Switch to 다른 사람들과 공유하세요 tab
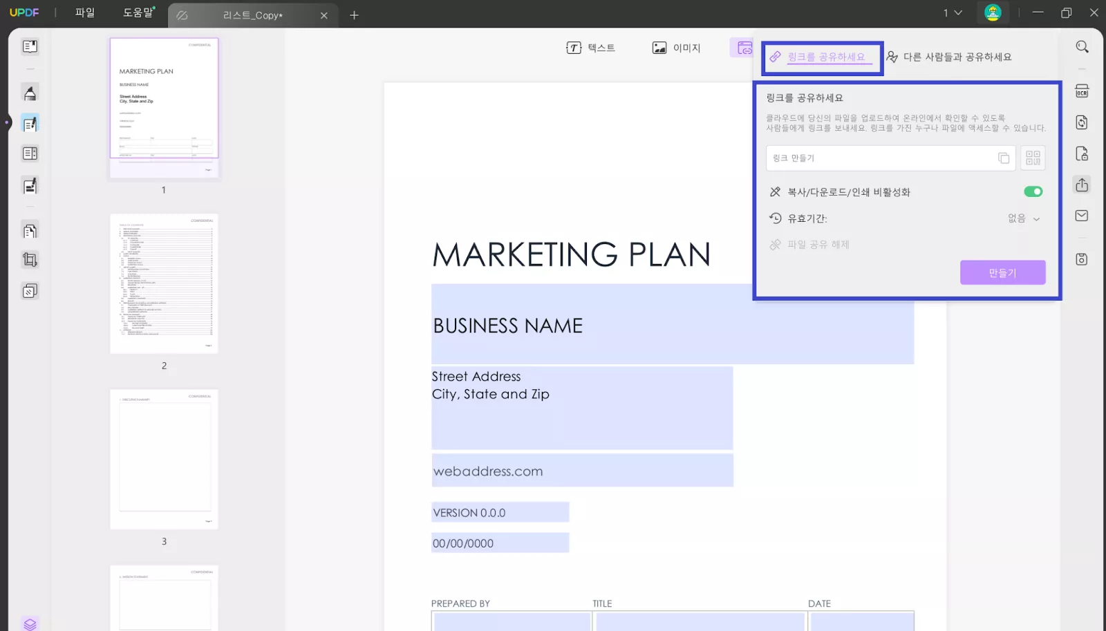1106x631 pixels. pyautogui.click(x=949, y=57)
